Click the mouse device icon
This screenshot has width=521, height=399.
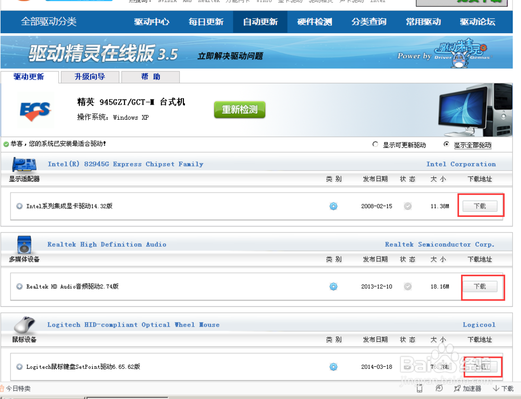pos(24,325)
